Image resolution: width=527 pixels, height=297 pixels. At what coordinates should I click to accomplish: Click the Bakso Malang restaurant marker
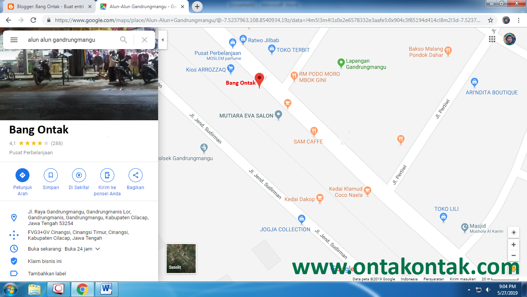click(x=448, y=51)
